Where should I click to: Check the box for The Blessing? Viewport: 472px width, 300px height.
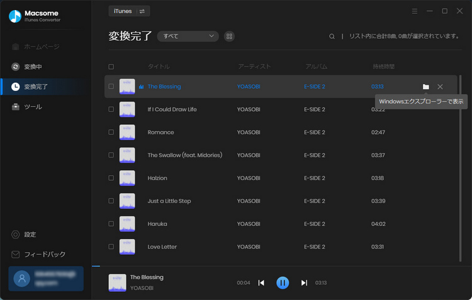[111, 87]
